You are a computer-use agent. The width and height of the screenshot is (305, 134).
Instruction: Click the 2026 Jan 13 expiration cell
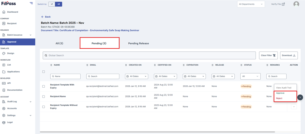tap(194, 86)
